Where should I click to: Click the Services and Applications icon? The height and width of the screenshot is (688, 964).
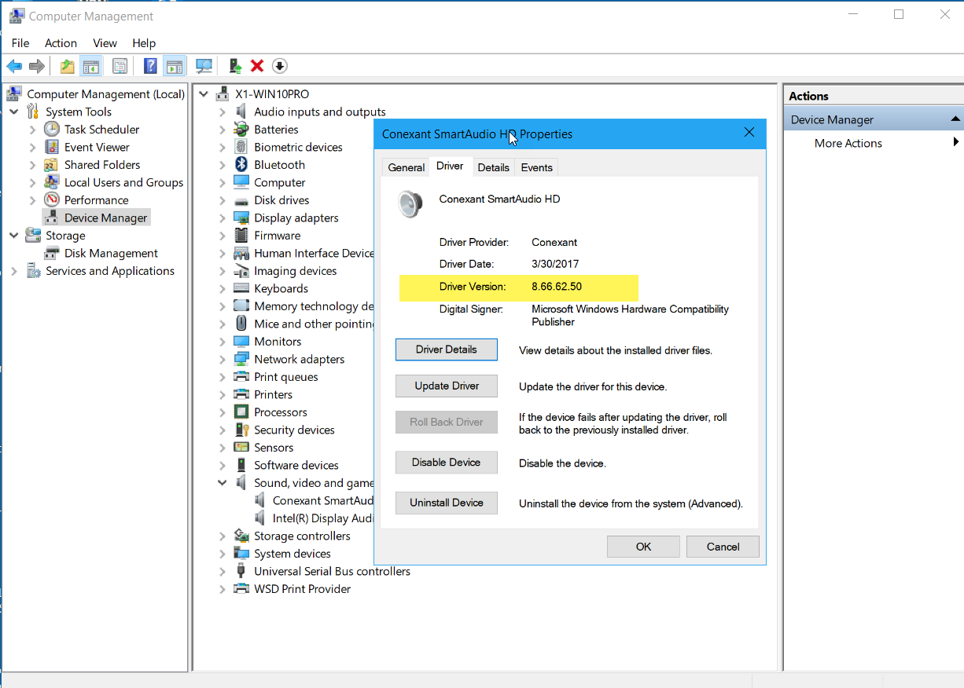33,271
